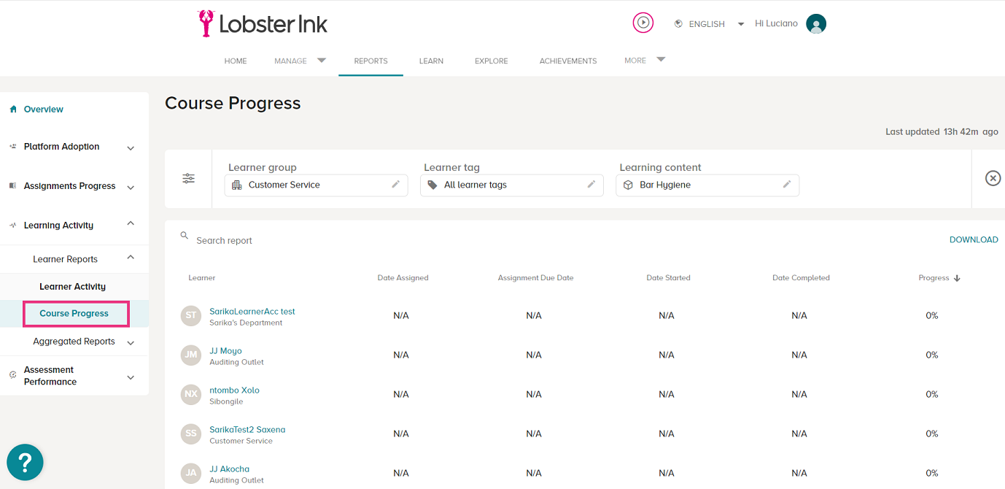Click the Date Assigned column header
This screenshot has height=489, width=1005.
(x=403, y=278)
